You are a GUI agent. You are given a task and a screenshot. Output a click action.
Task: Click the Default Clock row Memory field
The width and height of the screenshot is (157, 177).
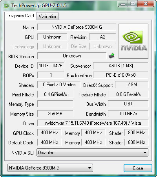pyautogui.click(x=93, y=142)
